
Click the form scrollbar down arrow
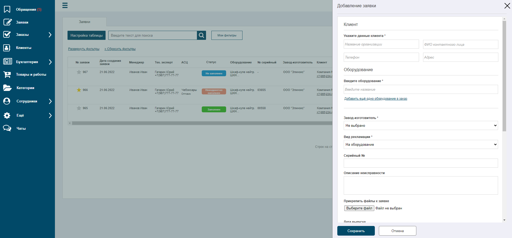[504, 220]
